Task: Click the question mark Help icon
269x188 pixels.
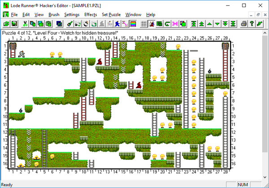Action: [x=252, y=24]
